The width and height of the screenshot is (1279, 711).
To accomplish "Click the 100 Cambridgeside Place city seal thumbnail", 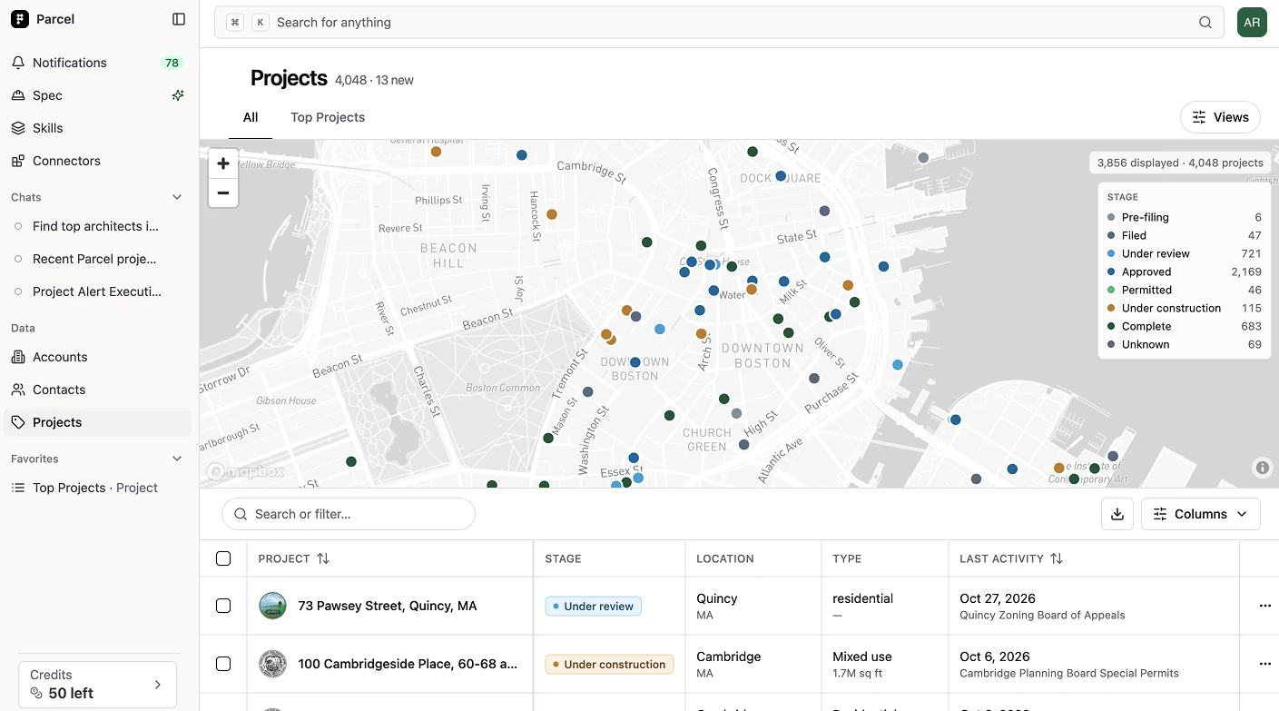I will click(272, 664).
